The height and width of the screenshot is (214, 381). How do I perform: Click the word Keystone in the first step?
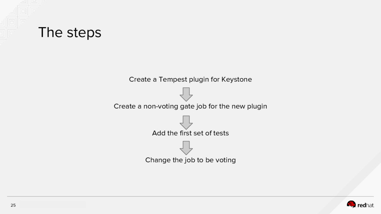(x=237, y=80)
